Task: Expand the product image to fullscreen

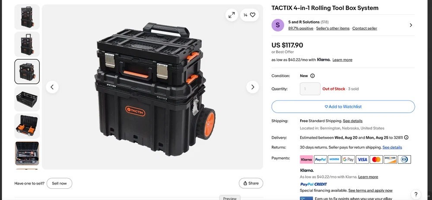Action: (x=232, y=15)
